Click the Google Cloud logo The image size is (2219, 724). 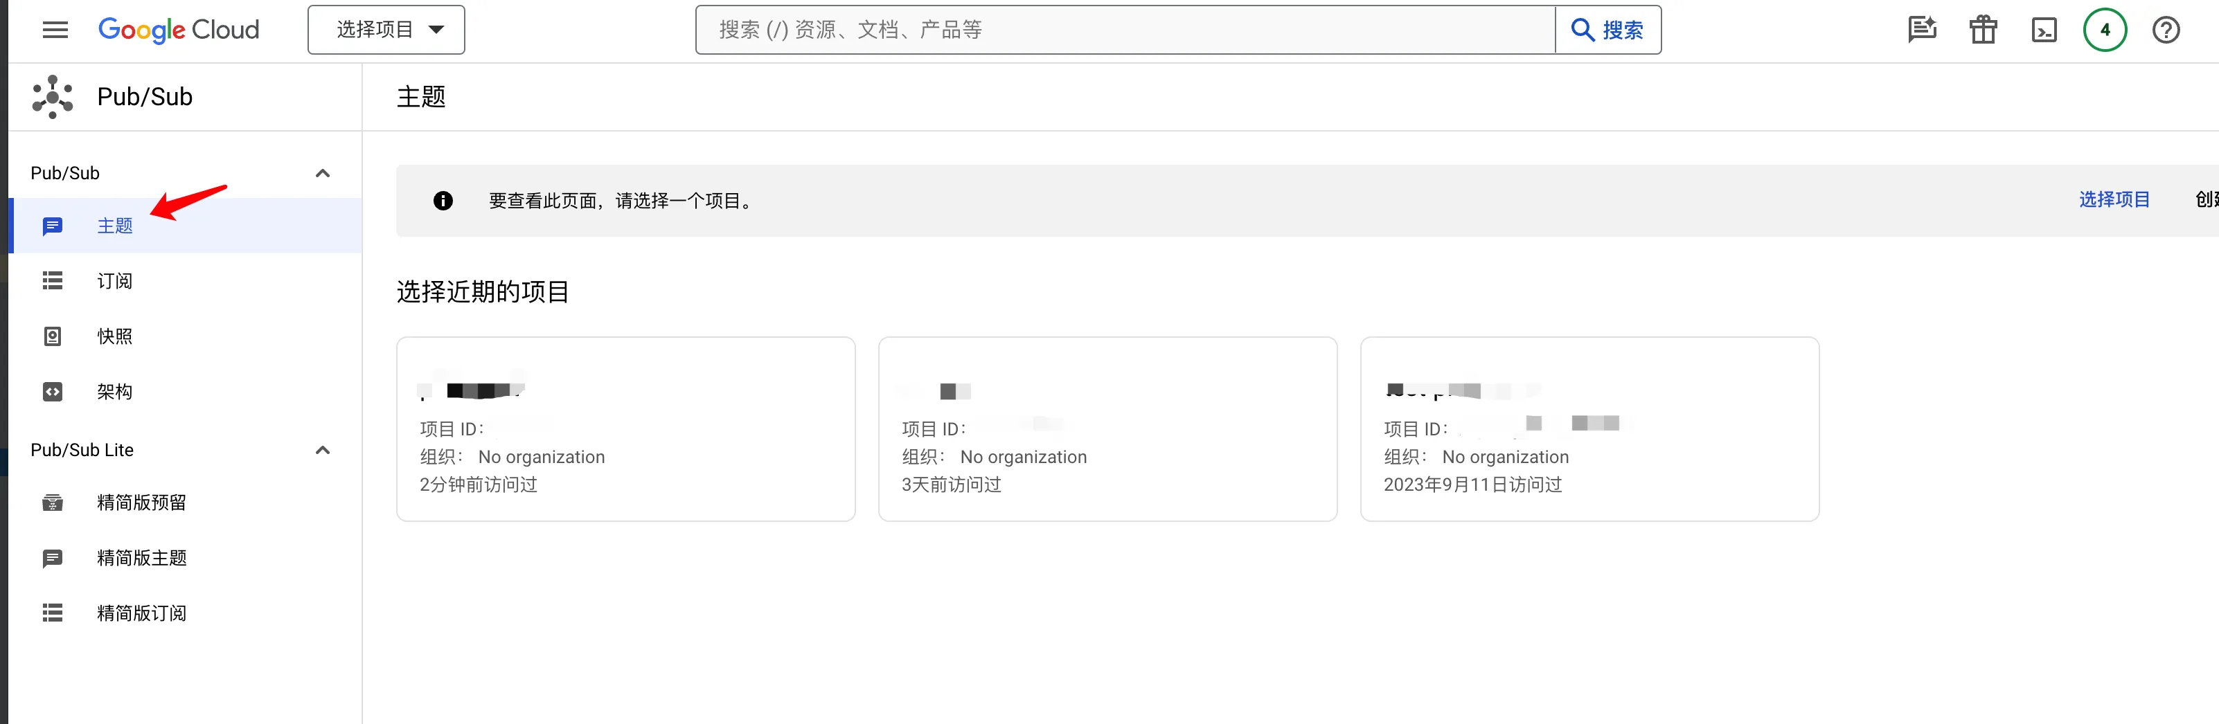point(178,30)
